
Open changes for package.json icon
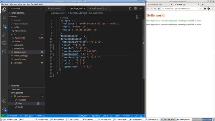(130, 8)
